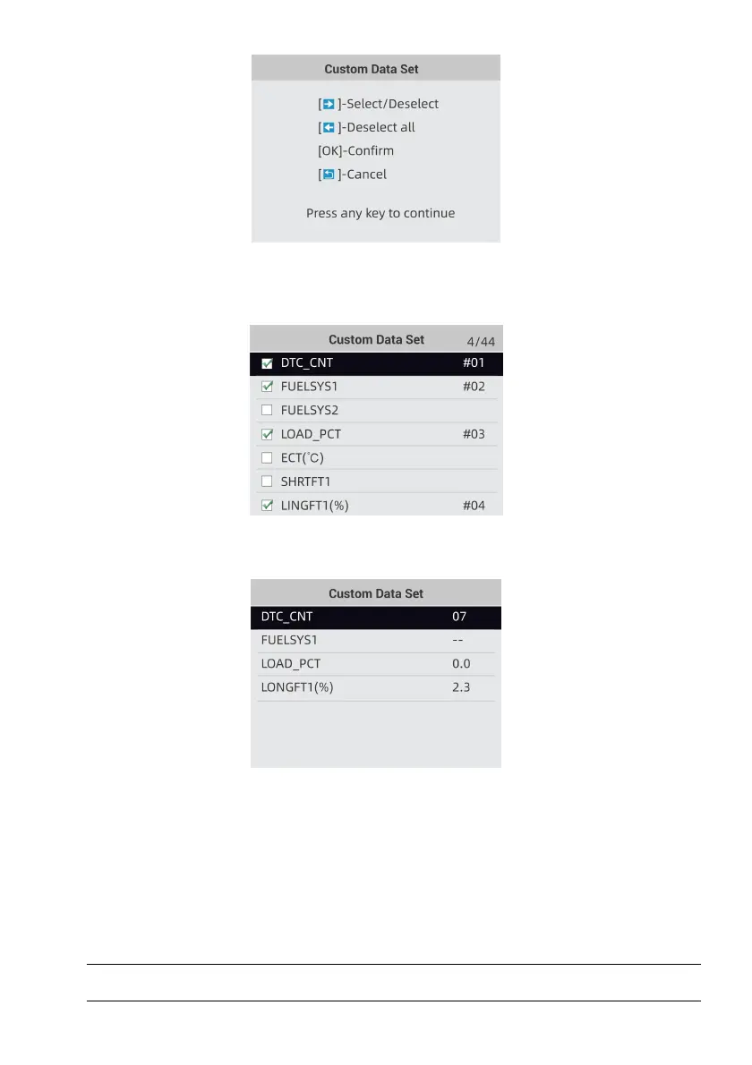Uncheck the FUELSYS1 checkbox

tap(267, 388)
